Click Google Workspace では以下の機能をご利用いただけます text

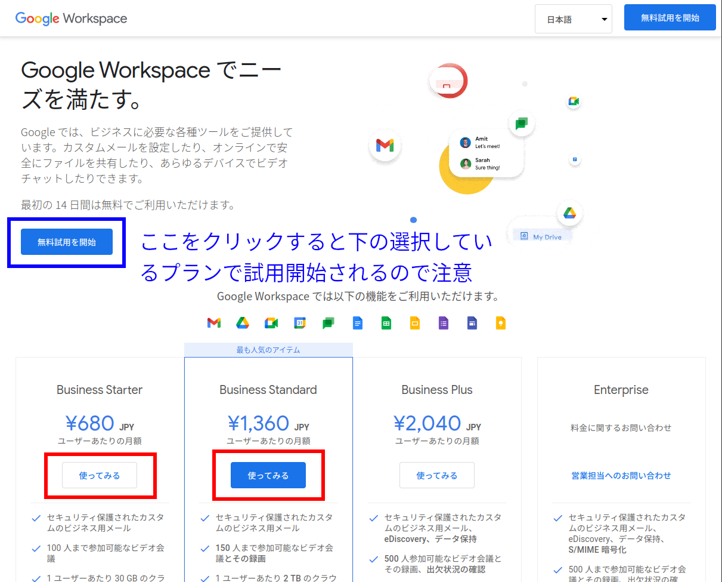click(x=358, y=296)
